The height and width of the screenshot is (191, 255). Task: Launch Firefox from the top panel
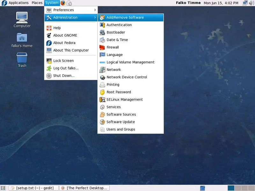click(63, 3)
